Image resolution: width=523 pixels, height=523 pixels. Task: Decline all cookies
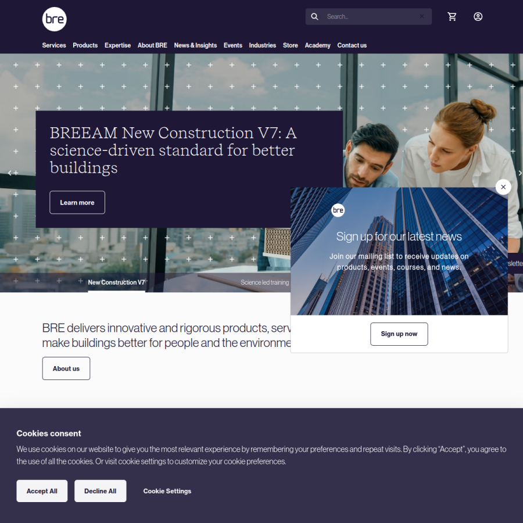[101, 491]
